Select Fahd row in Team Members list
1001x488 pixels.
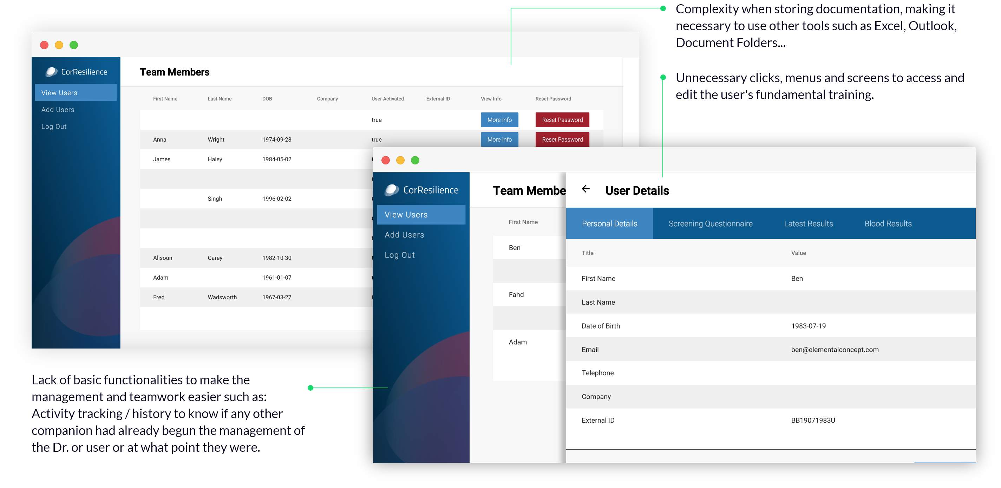[x=516, y=295]
